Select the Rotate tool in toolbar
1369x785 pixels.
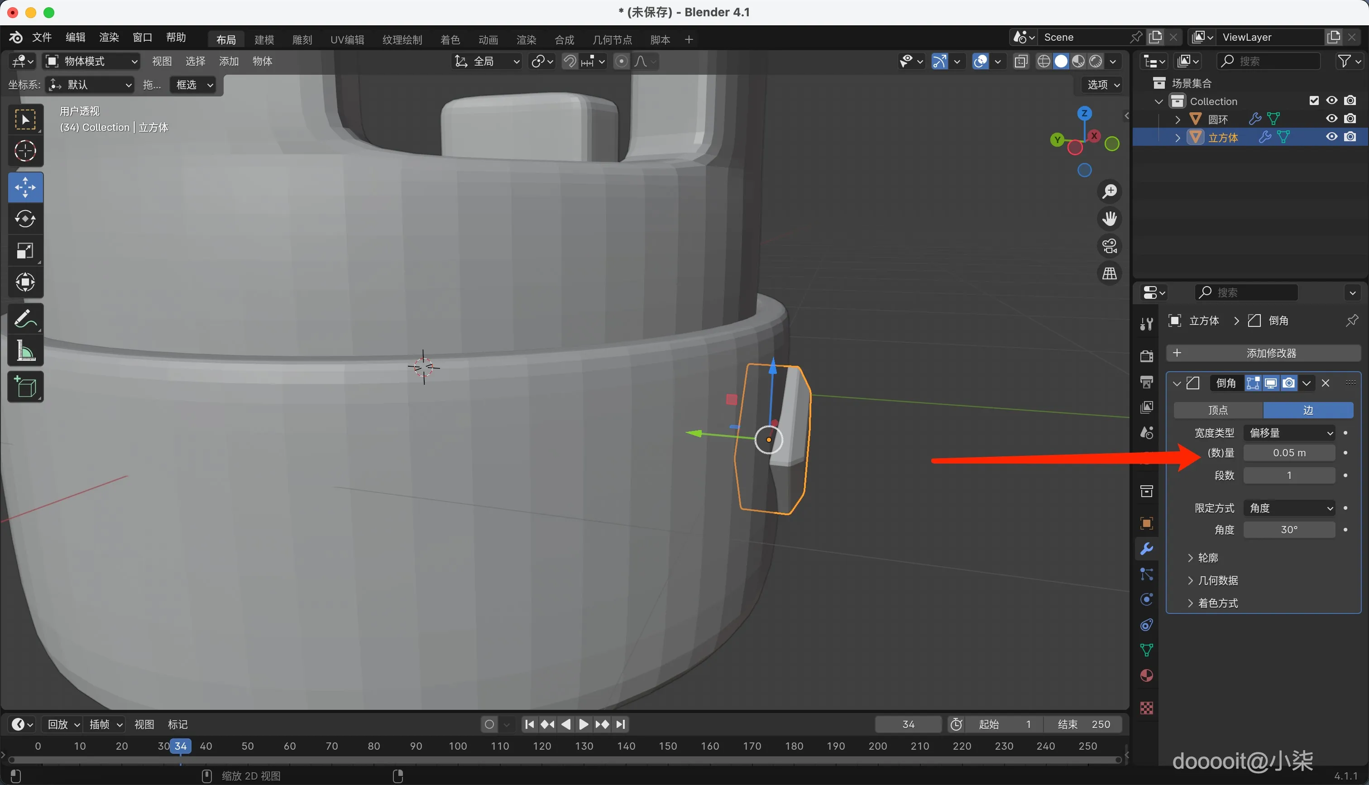[x=25, y=219]
